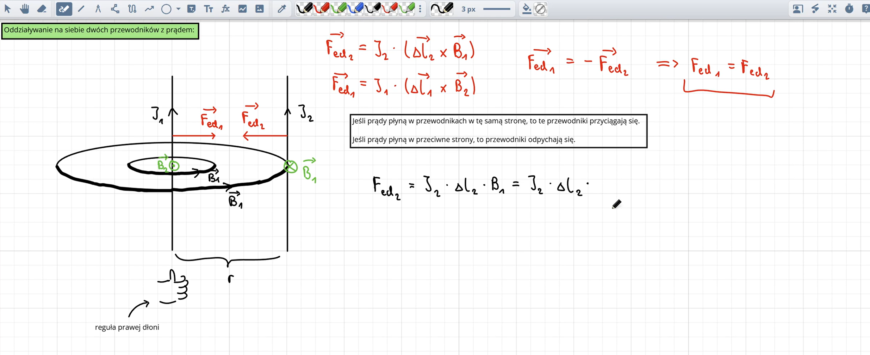
Task: Toggle collapse fullscreen arrows icon
Action: tap(832, 9)
